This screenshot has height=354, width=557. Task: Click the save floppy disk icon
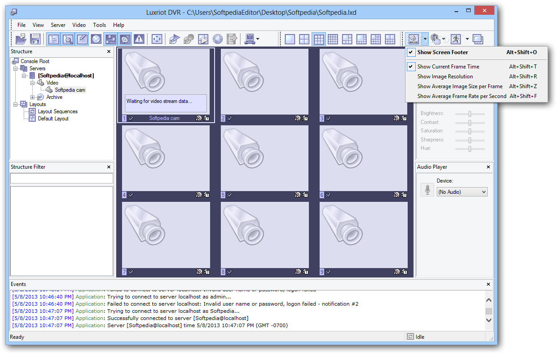pyautogui.click(x=35, y=39)
